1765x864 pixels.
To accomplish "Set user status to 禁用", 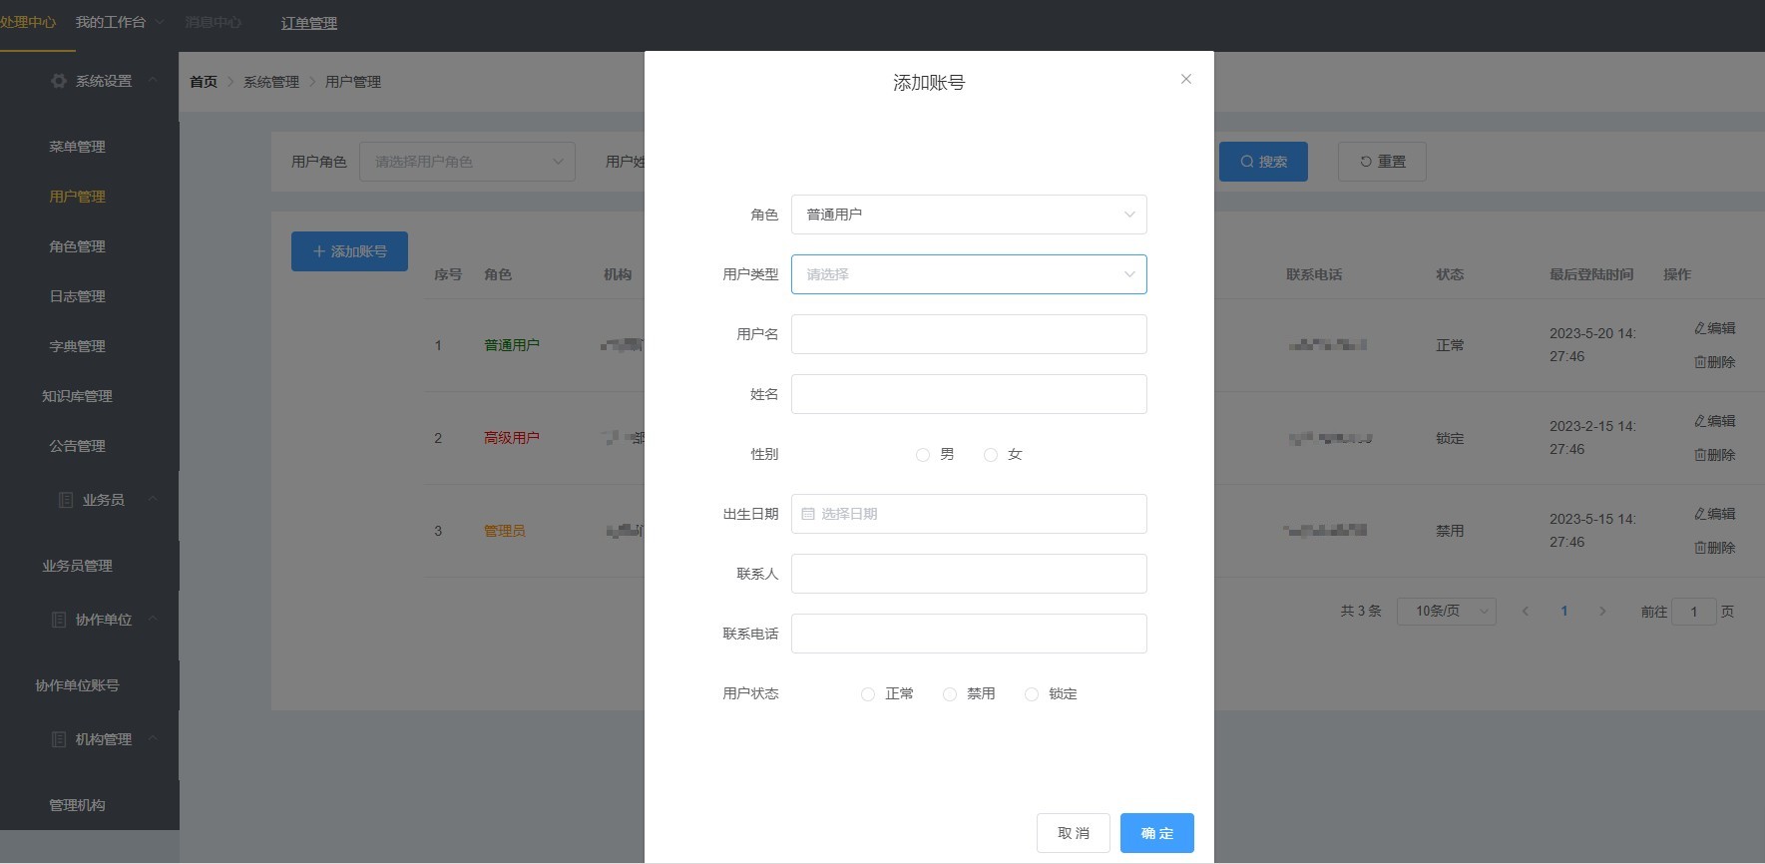I will click(950, 694).
